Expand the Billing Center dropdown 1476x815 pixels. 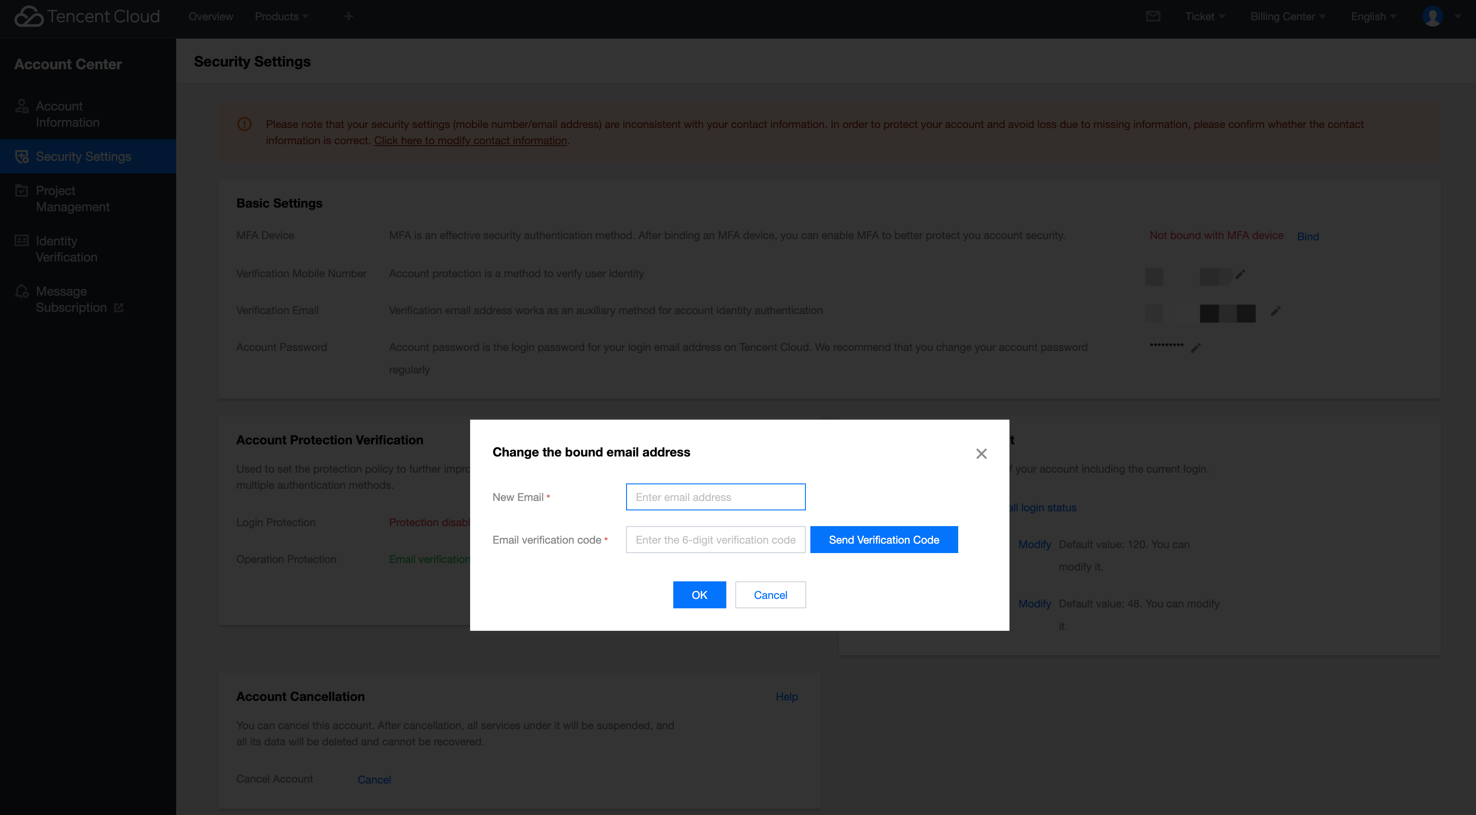(1288, 17)
